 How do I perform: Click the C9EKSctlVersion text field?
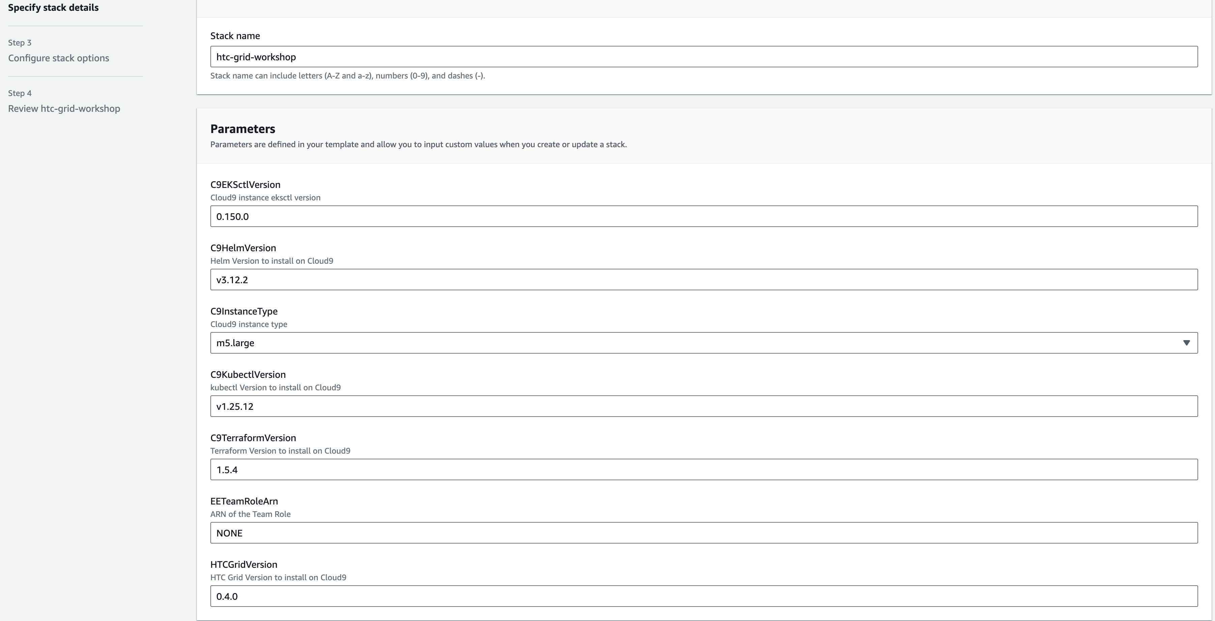[x=703, y=216]
